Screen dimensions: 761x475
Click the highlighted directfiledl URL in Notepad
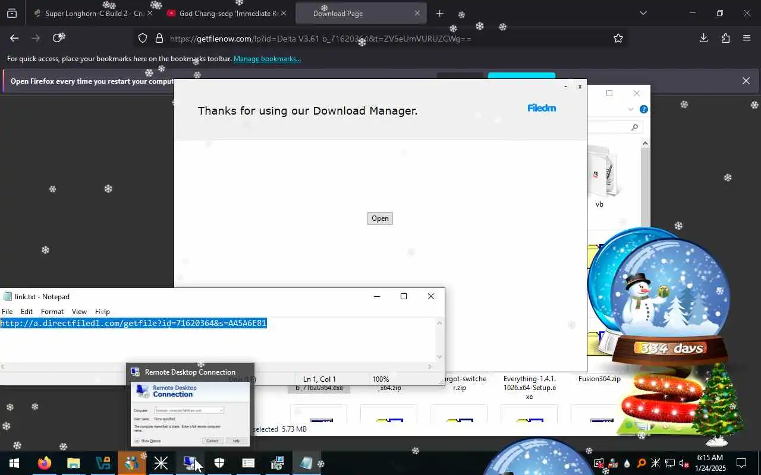click(x=133, y=323)
